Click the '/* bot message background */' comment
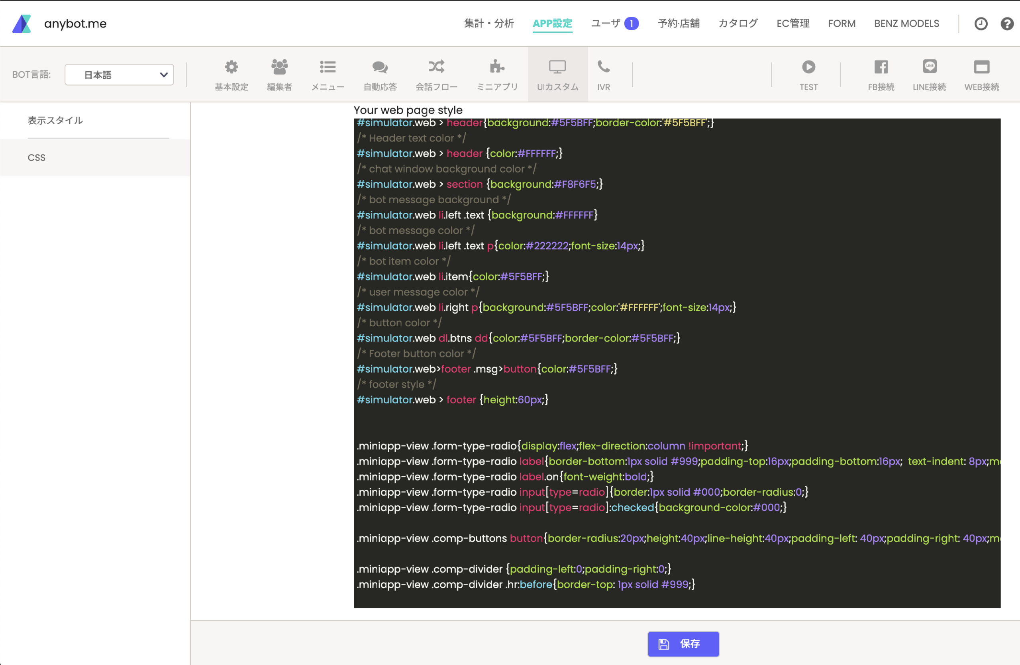Viewport: 1020px width, 665px height. pos(434,200)
